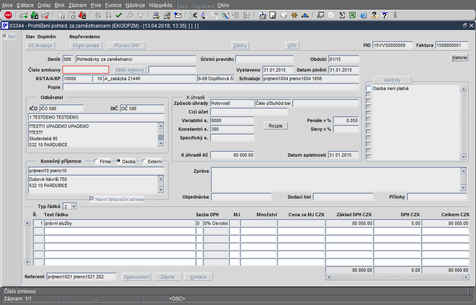Click the green checkmark toolbar icon

click(x=119, y=15)
